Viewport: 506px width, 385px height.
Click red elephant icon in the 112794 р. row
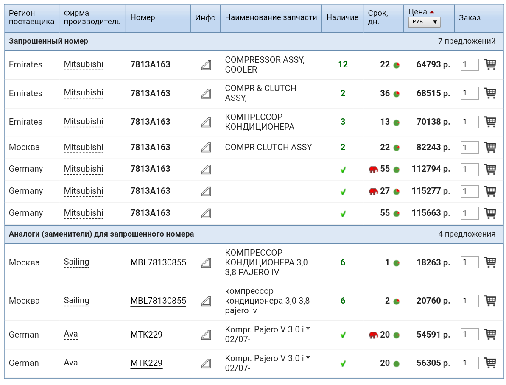pos(373,169)
